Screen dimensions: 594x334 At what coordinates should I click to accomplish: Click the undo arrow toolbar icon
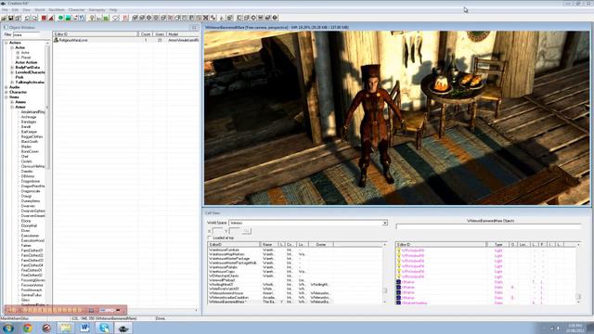(x=27, y=18)
